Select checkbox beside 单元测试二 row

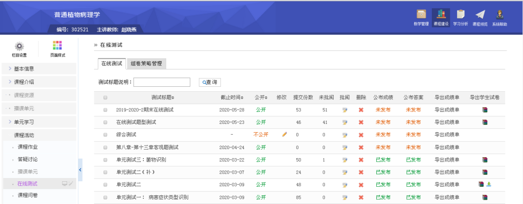pyautogui.click(x=105, y=185)
